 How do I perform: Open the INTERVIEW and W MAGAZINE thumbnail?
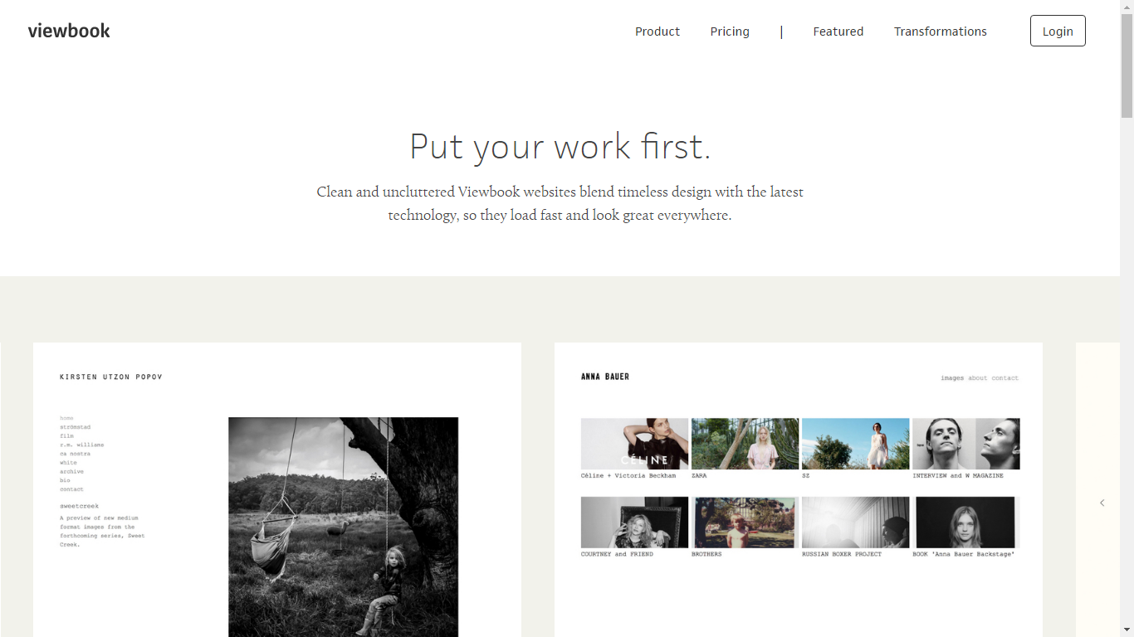pyautogui.click(x=965, y=444)
